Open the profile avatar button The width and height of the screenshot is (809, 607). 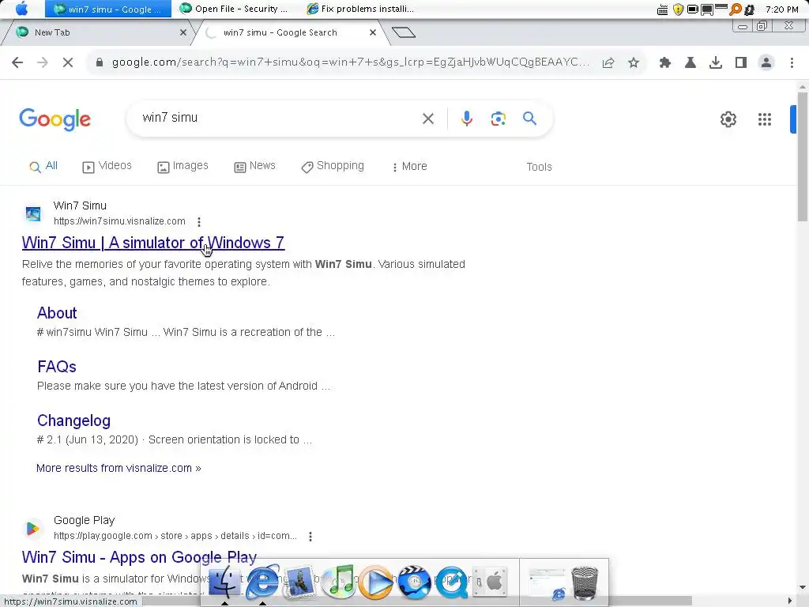pos(766,62)
